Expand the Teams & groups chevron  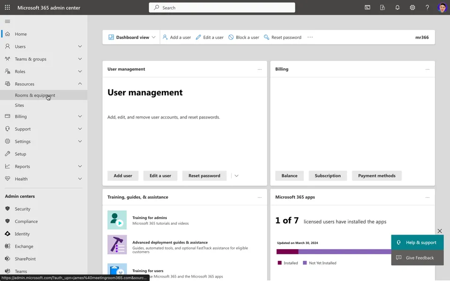coord(80,59)
